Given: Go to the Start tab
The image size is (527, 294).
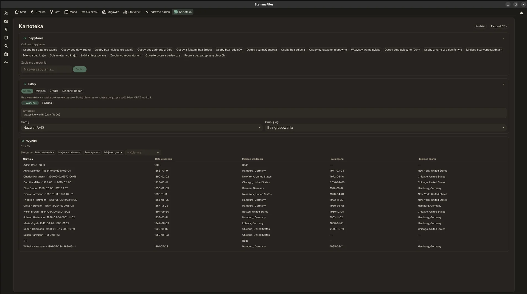Looking at the screenshot, I should click(21, 12).
